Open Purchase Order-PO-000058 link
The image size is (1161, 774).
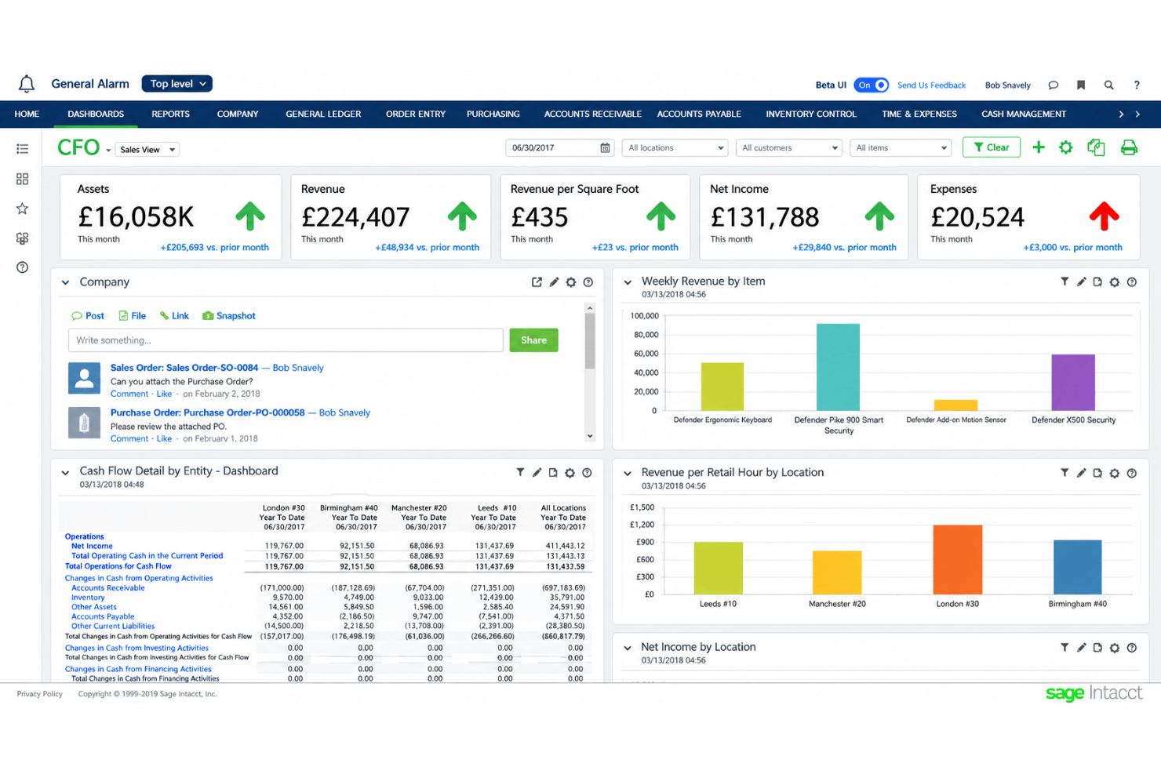207,412
